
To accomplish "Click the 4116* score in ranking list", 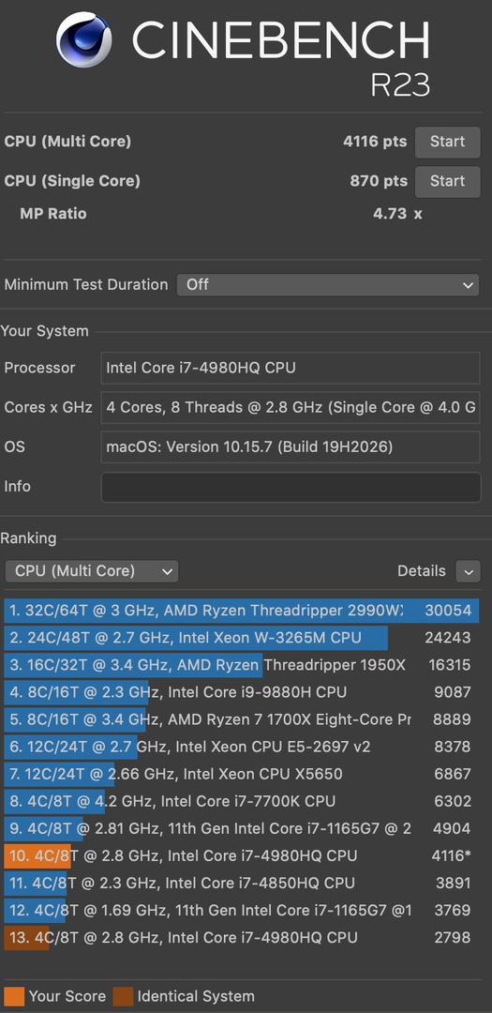I will click(x=452, y=855).
